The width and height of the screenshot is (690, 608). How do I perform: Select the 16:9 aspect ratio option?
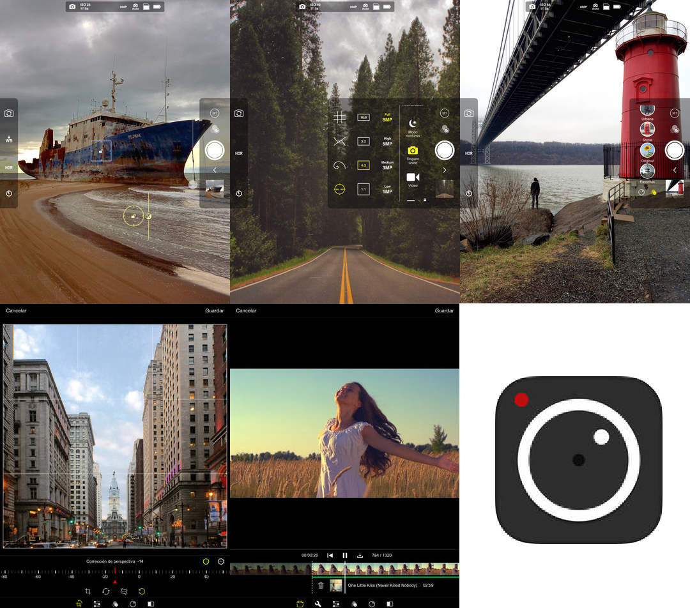[x=363, y=118]
